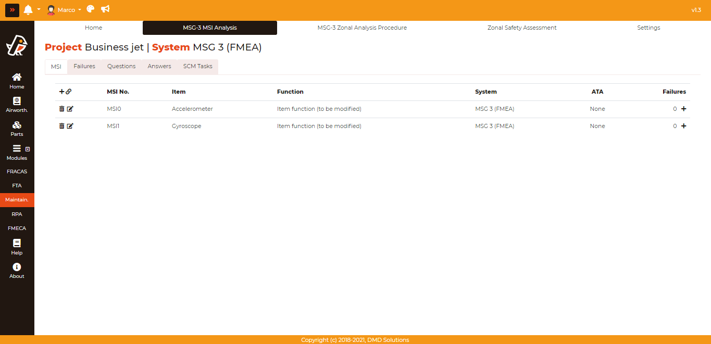Go to MSG-3 Zonal Analysis Procedure
Viewport: 711px width, 344px height.
point(362,28)
